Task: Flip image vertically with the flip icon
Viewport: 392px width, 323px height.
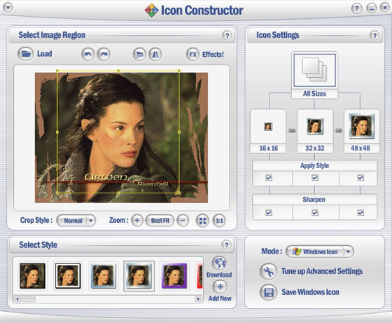Action: pos(139,54)
